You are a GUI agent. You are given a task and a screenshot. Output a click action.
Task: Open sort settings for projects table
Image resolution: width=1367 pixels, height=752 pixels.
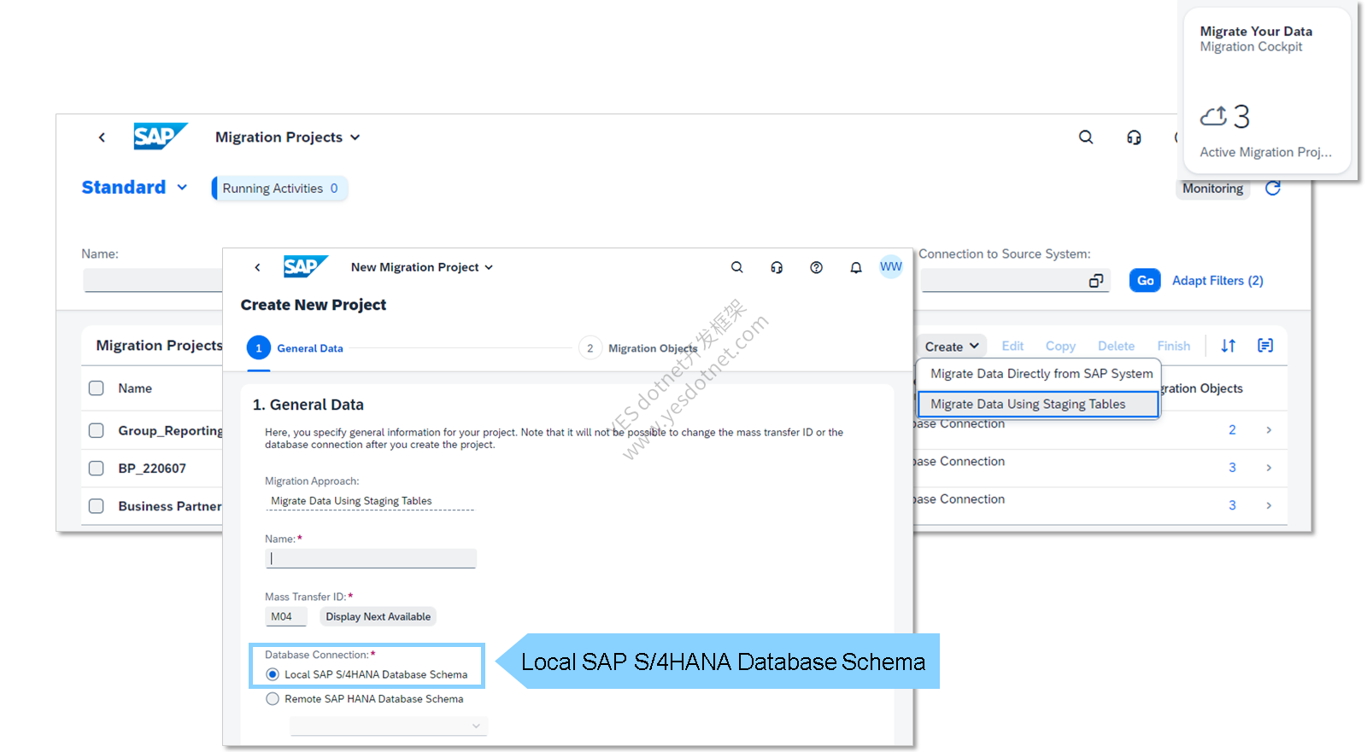[1228, 346]
